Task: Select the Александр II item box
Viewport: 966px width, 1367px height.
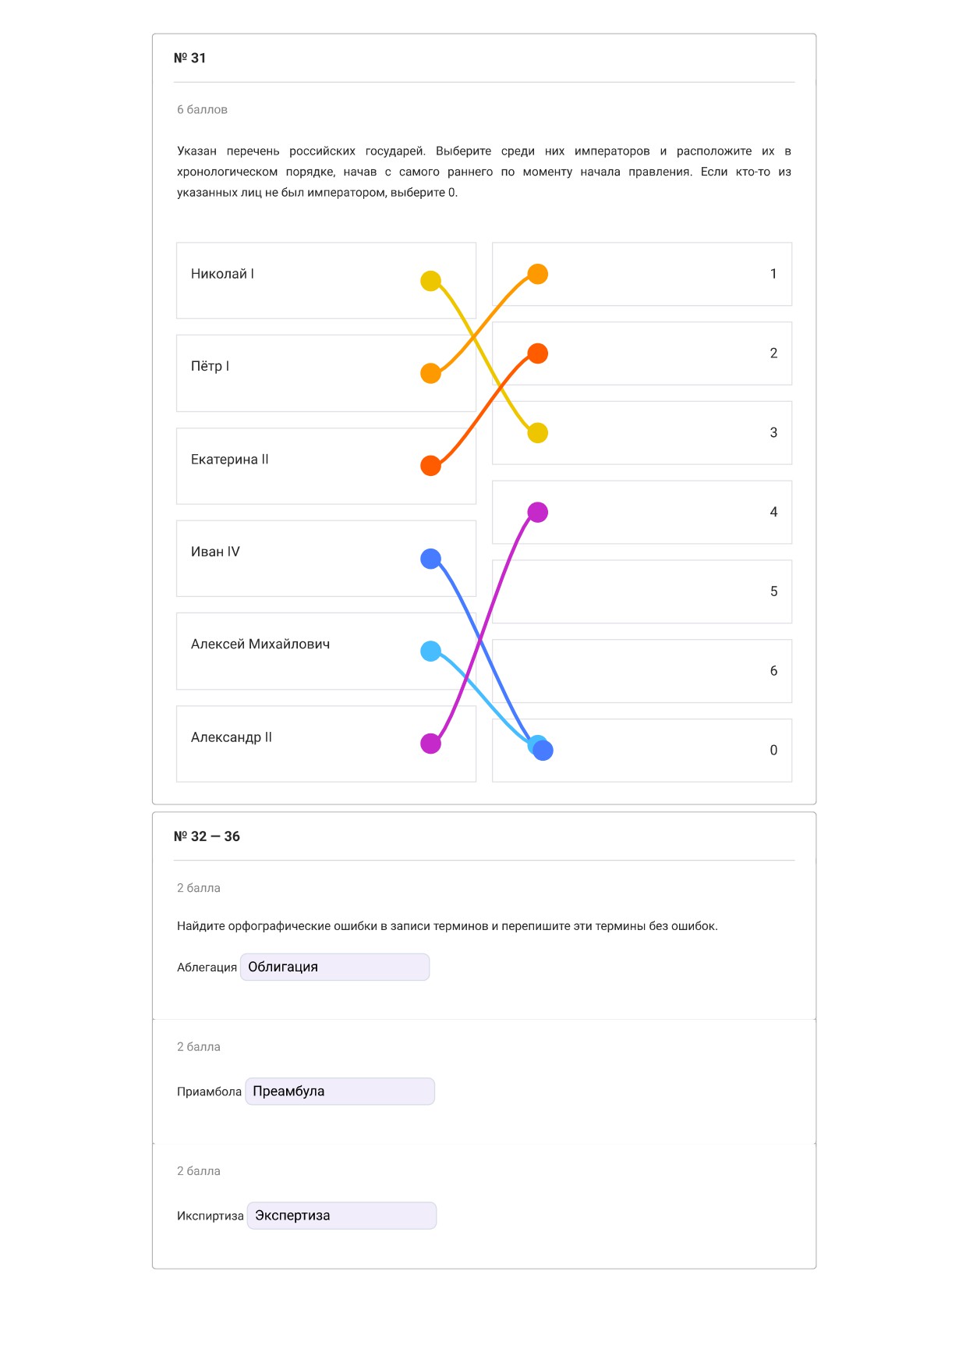Action: pos(326,744)
